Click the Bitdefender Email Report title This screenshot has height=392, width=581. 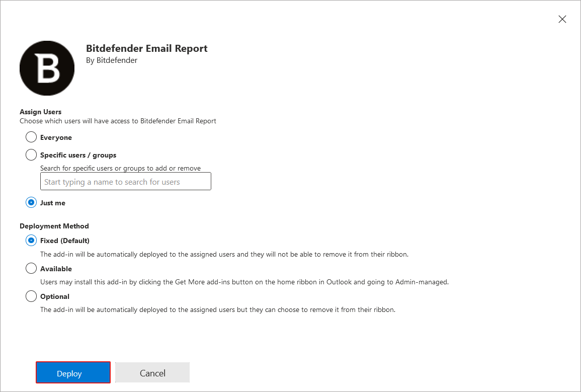tap(147, 49)
